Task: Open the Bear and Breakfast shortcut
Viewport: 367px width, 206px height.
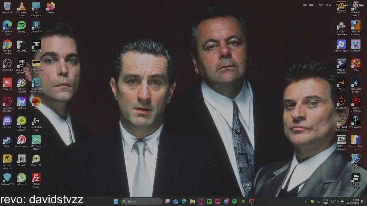Action: click(356, 28)
